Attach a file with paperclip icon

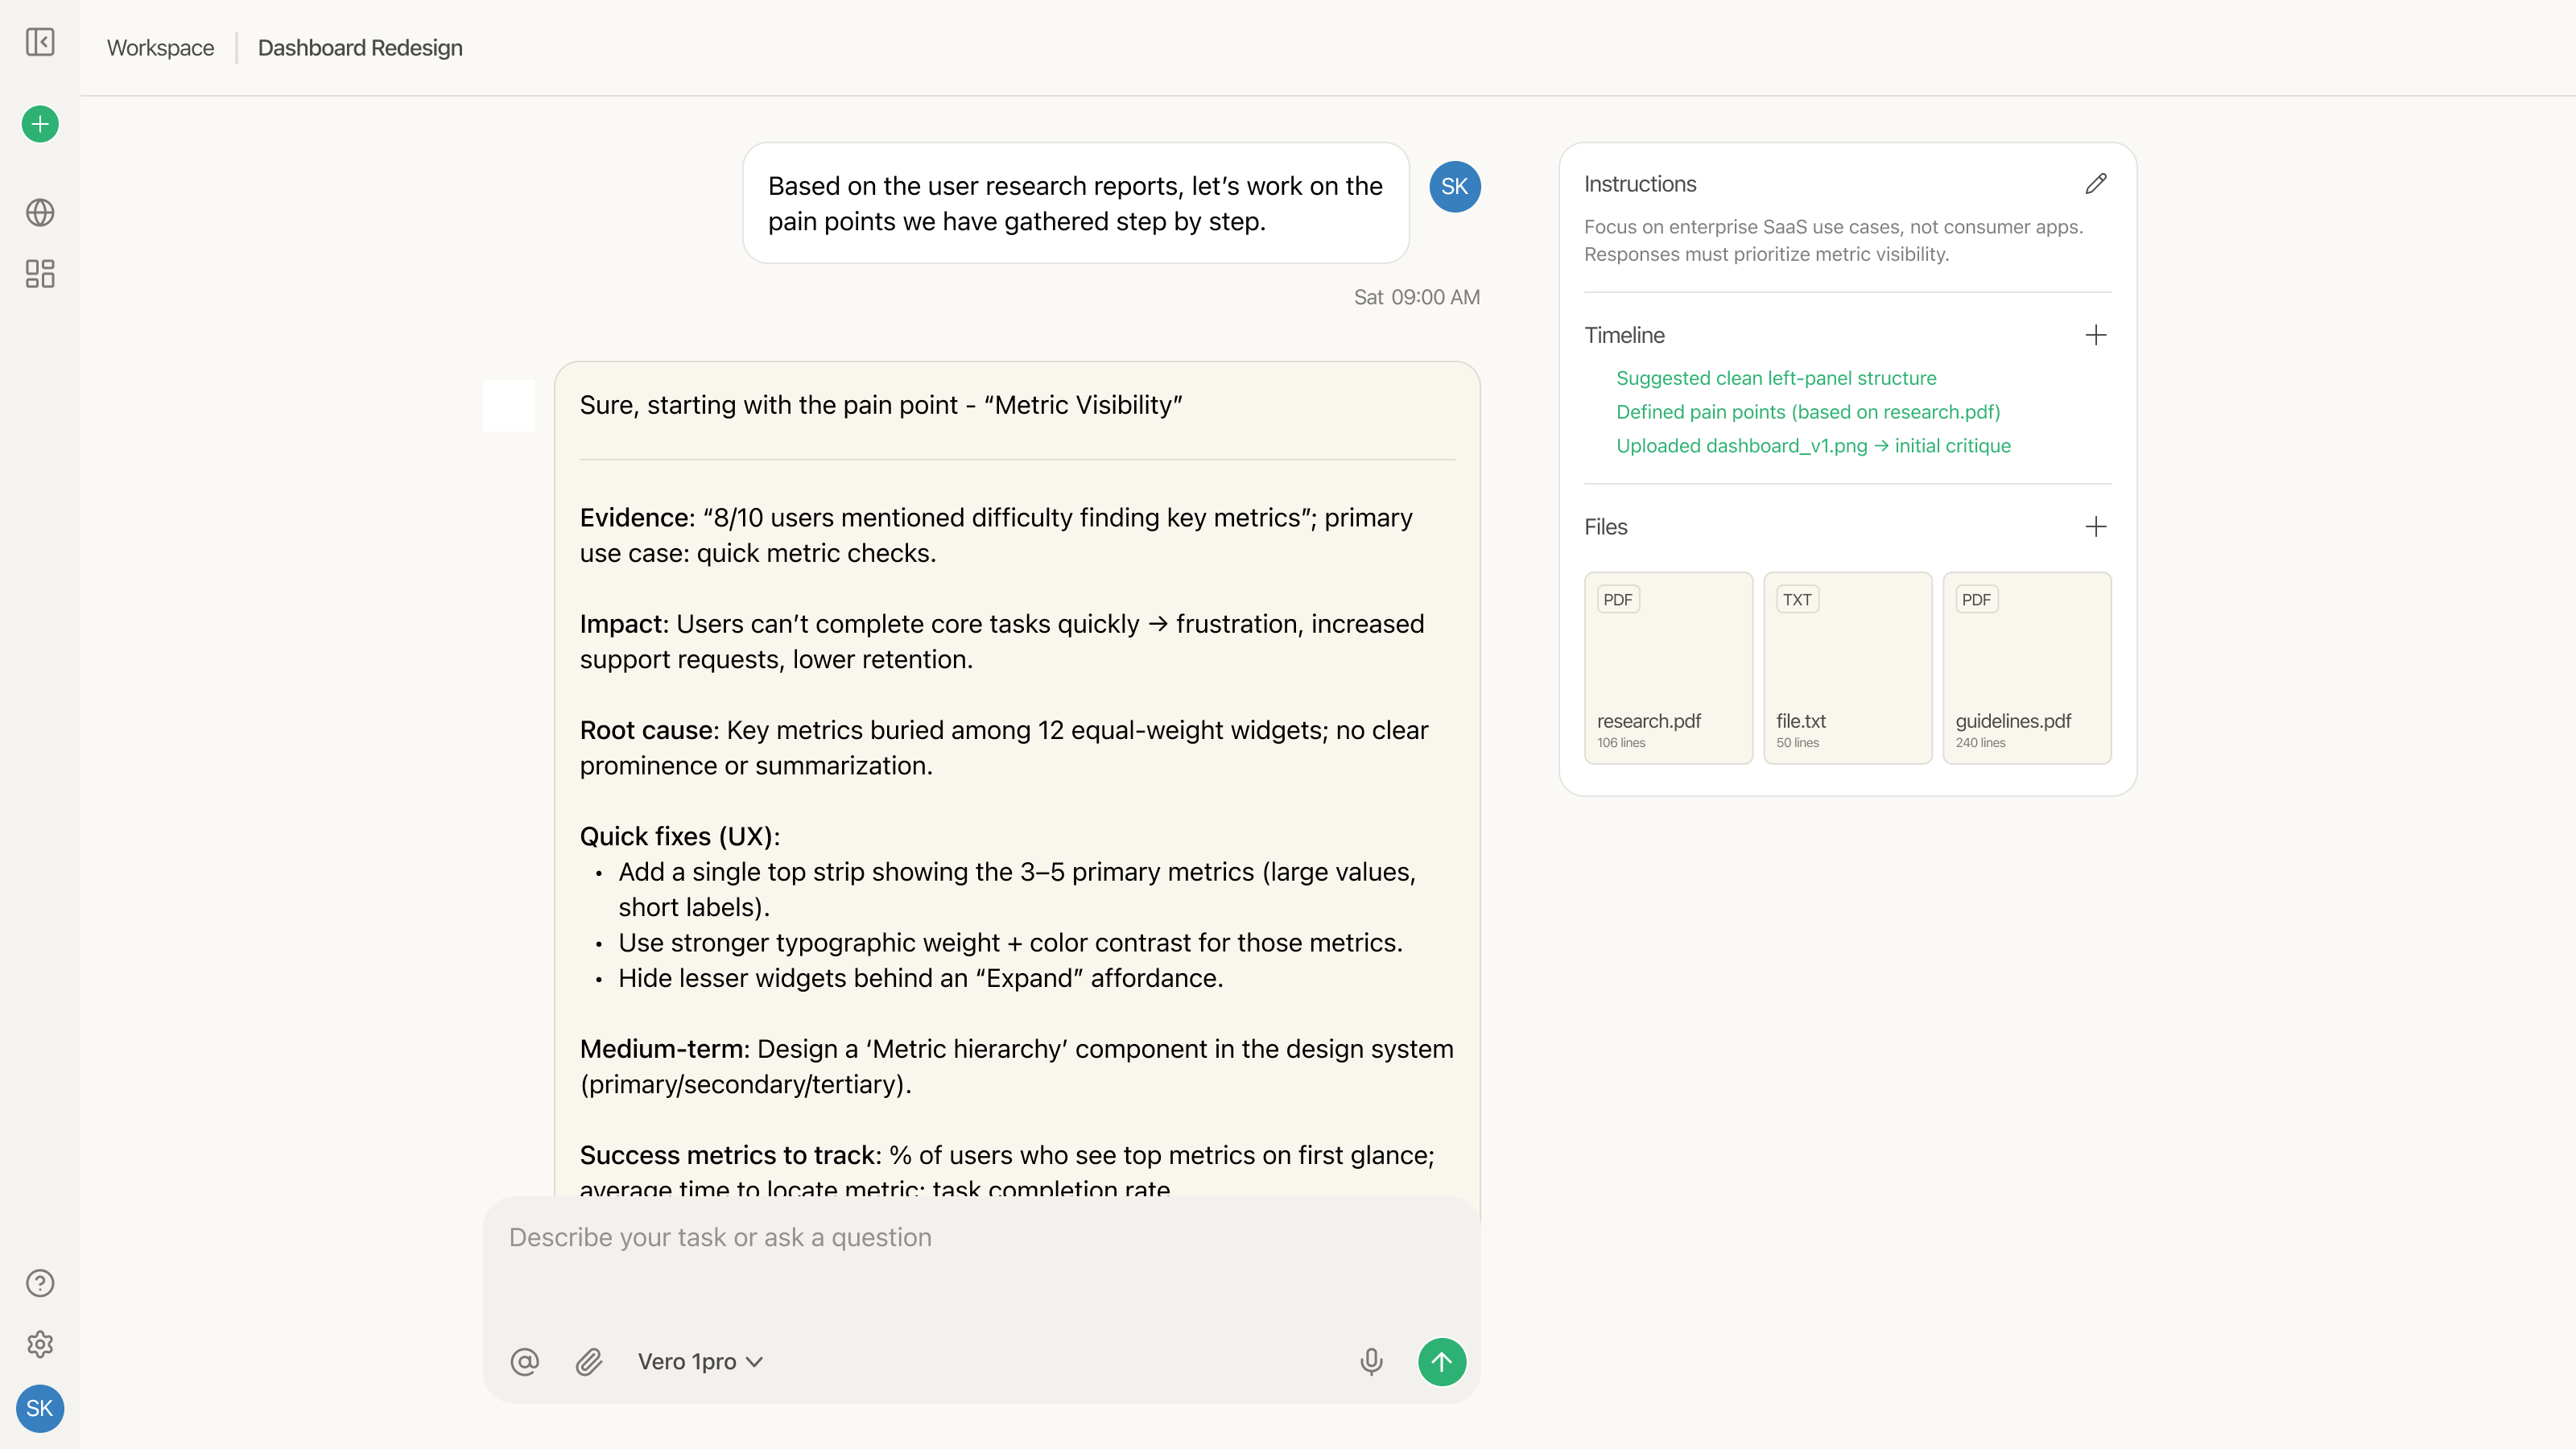click(x=589, y=1361)
